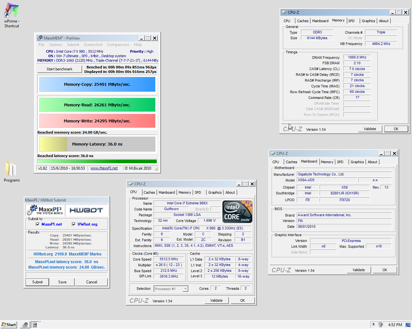This screenshot has width=412, height=329.
Task: Click the MaxxMEM title bar app icon
Action: click(40, 38)
